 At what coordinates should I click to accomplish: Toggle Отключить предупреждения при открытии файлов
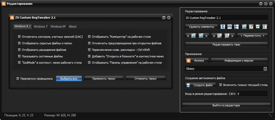point(125,43)
